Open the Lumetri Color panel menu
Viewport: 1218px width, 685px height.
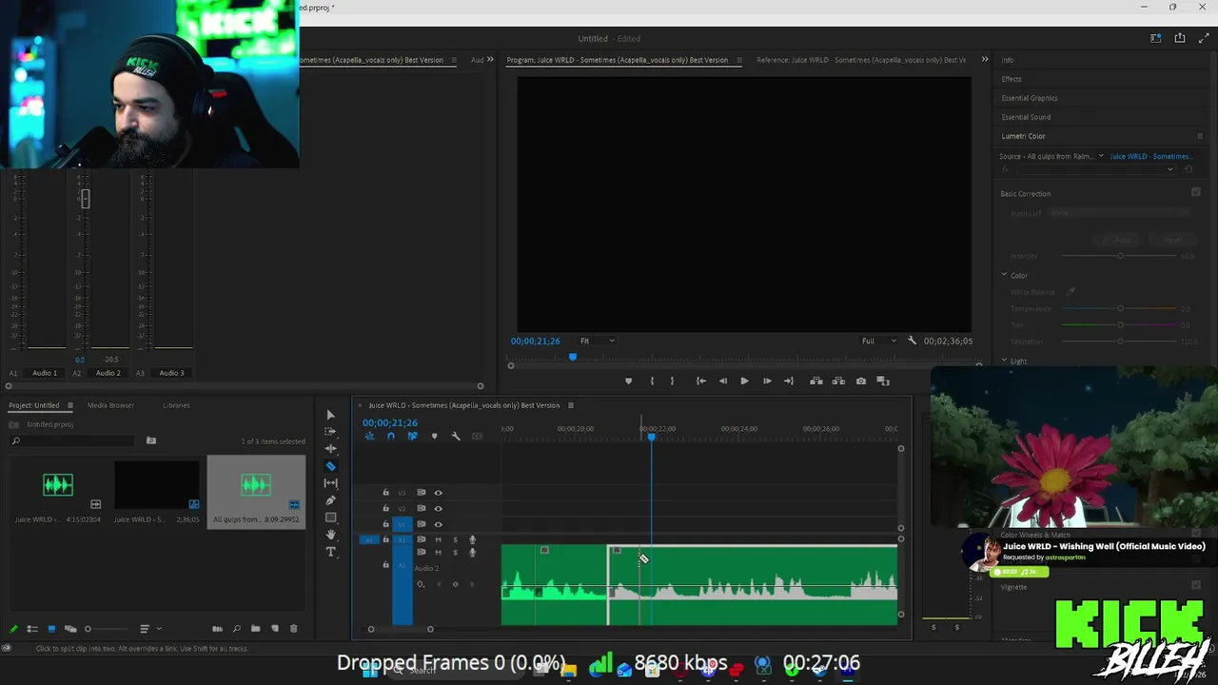1200,136
